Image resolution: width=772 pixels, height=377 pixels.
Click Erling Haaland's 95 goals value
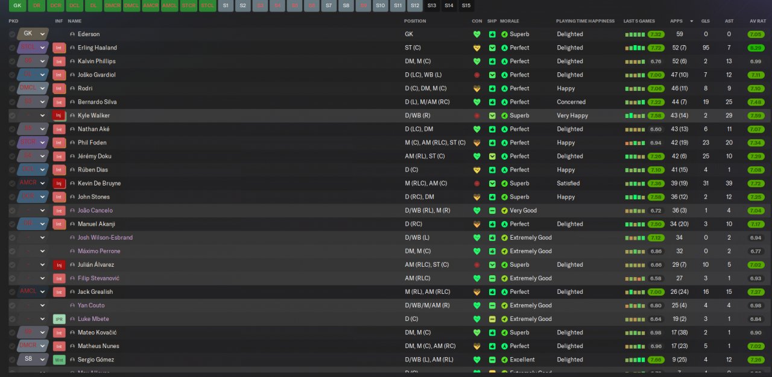[x=706, y=48]
